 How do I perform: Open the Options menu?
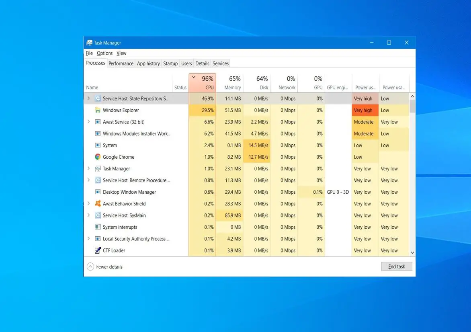coord(104,53)
